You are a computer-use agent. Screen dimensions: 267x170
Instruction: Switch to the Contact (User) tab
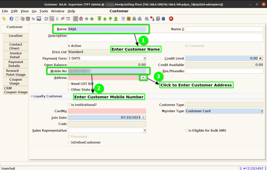coord(15,46)
